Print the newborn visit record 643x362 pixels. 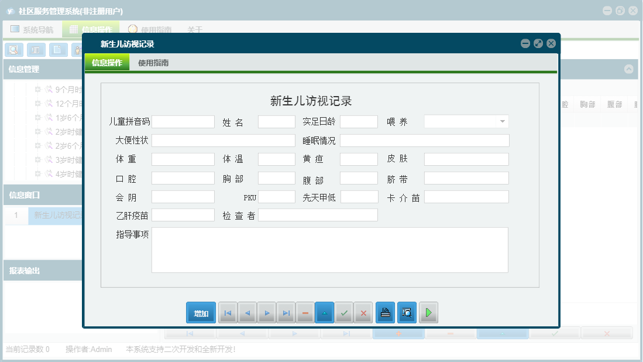point(385,313)
